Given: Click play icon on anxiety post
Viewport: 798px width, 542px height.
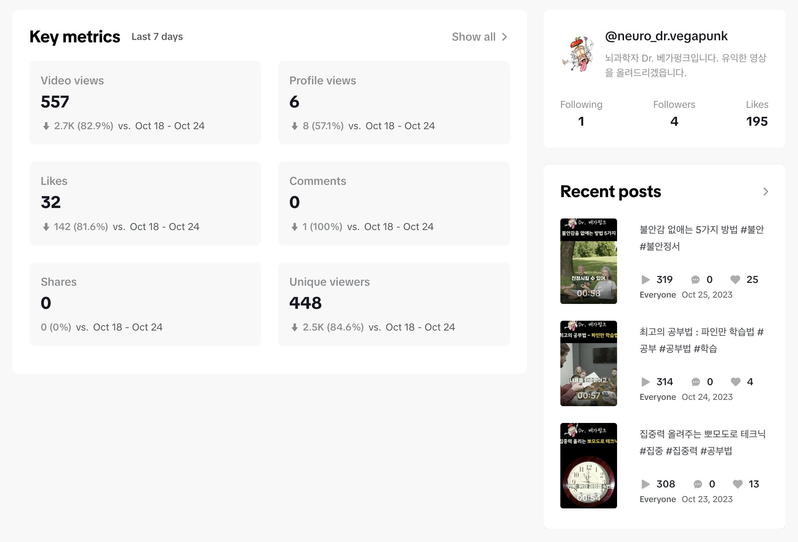Looking at the screenshot, I should pyautogui.click(x=645, y=280).
